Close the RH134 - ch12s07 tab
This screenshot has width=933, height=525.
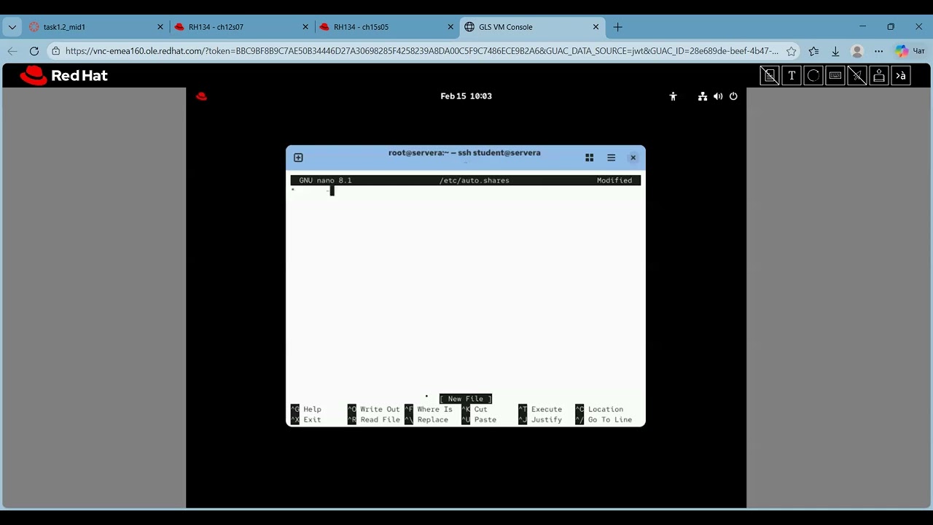click(x=305, y=27)
